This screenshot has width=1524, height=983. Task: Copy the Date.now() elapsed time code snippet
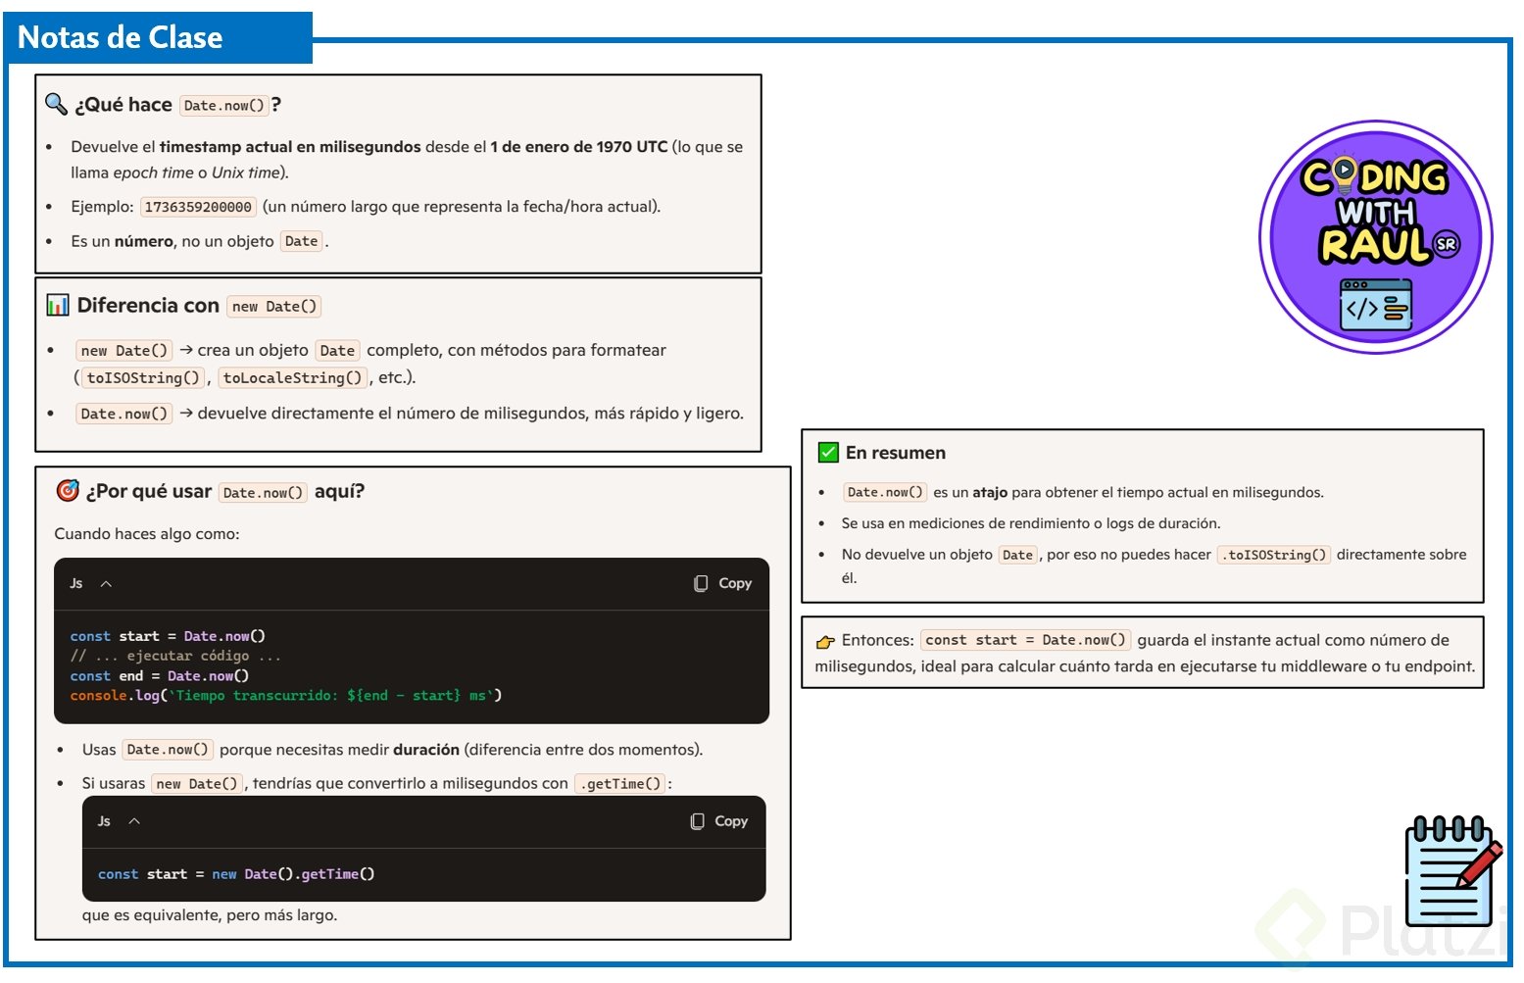723,583
